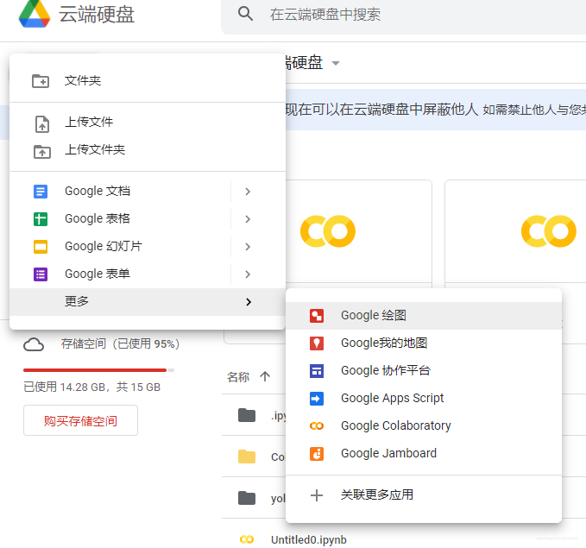
Task: Click the yellow Google Slides icon
Action: [x=41, y=247]
